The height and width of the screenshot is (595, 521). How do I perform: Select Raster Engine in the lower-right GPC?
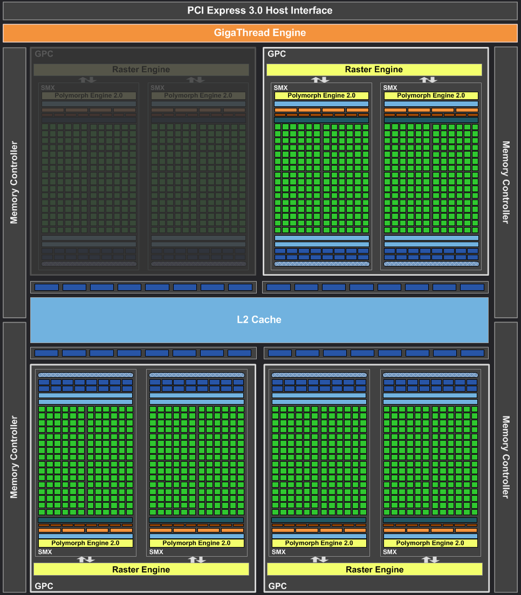point(374,570)
